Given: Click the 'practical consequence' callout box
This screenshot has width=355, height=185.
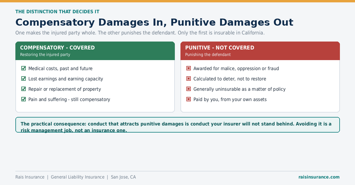Looking at the screenshot, I should coord(177,125).
